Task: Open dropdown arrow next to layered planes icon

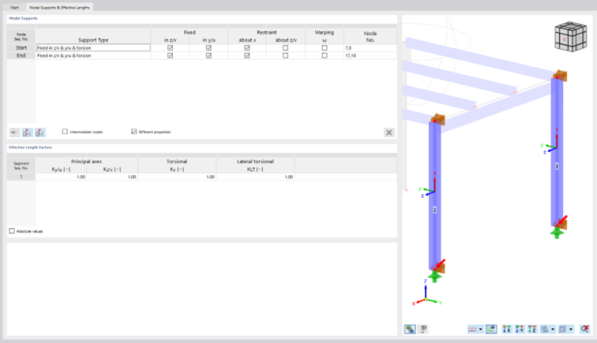Action: 553,329
